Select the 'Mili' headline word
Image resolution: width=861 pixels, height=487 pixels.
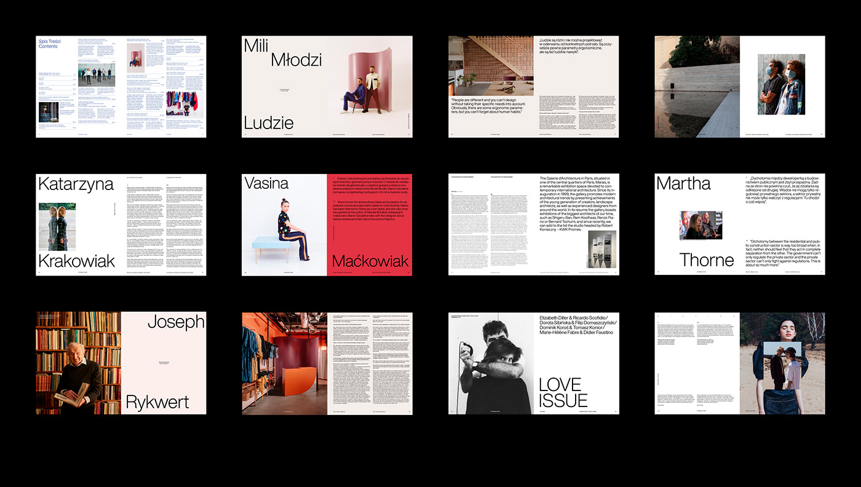(x=256, y=45)
